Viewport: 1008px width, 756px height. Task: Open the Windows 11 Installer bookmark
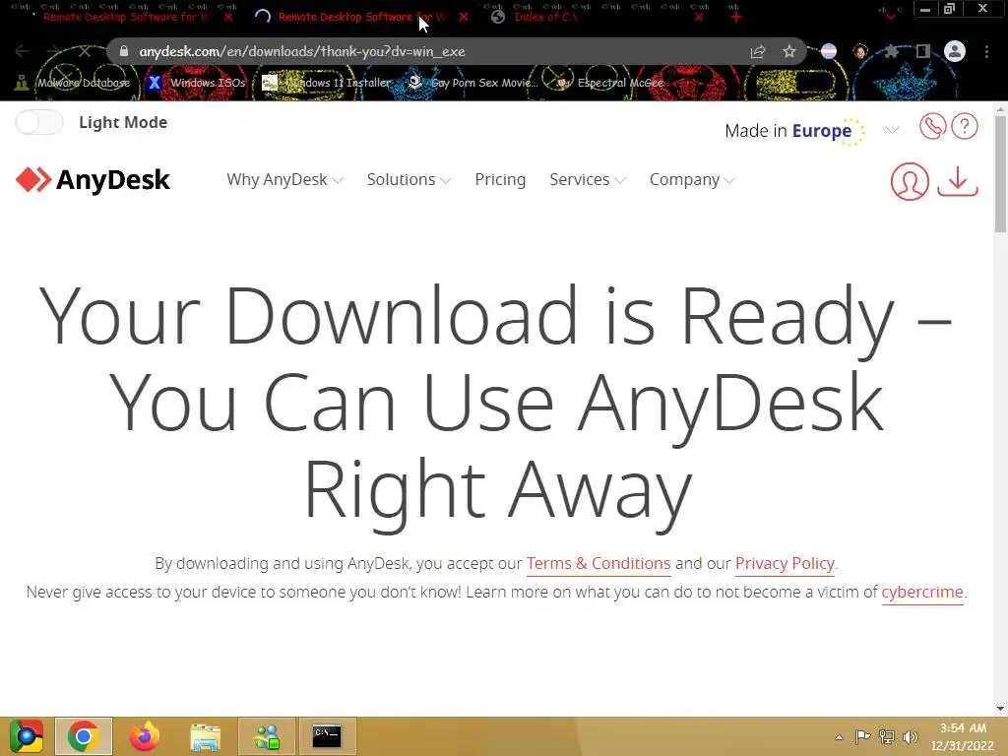[327, 83]
